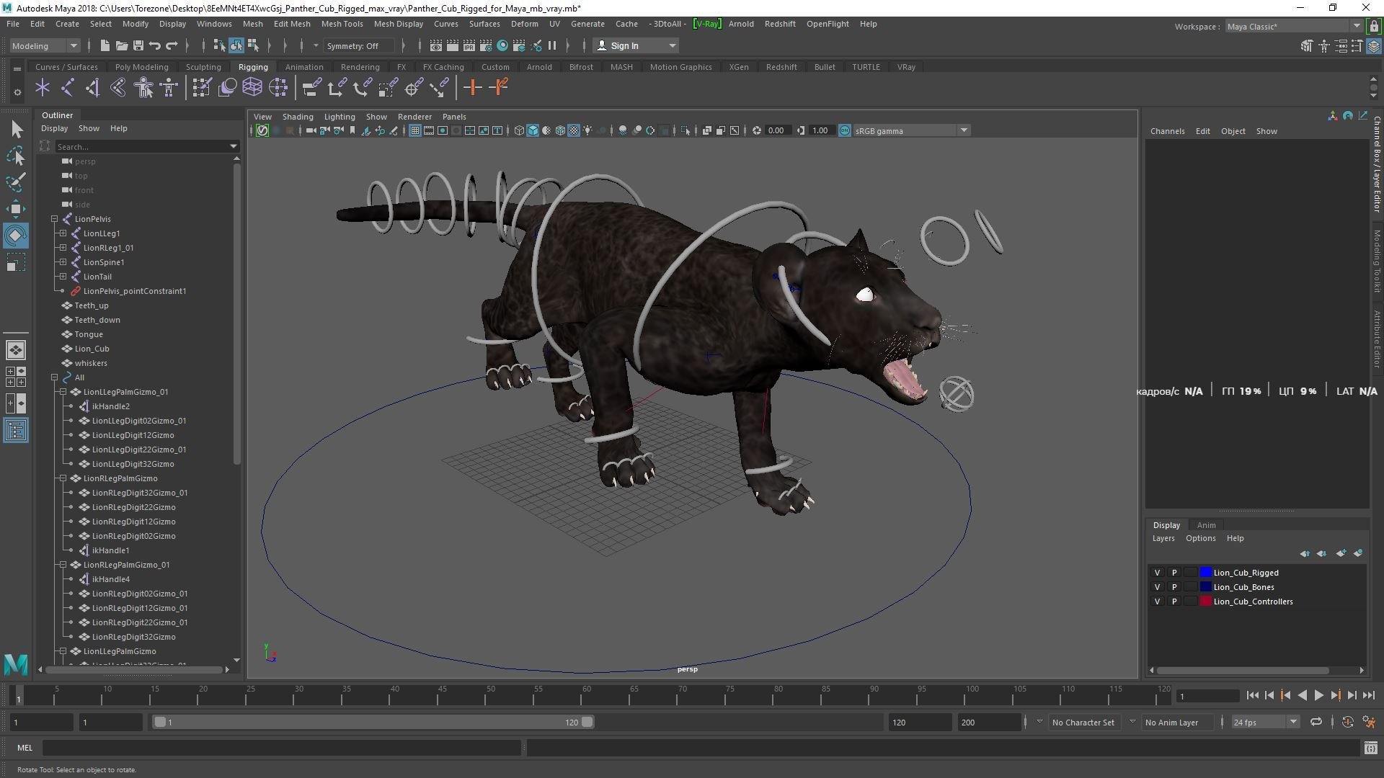Click the play backwards button

tap(1302, 695)
